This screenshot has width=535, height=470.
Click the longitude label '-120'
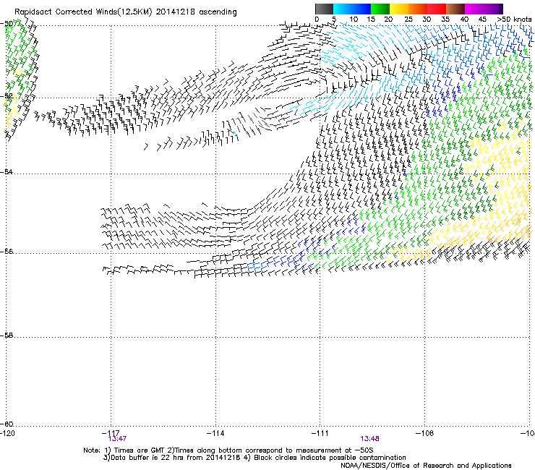pyautogui.click(x=7, y=433)
